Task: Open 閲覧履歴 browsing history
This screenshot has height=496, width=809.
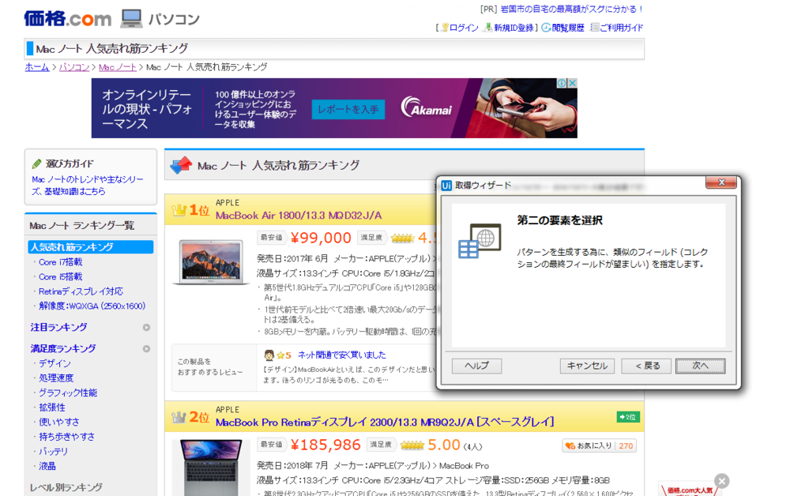Action: click(x=567, y=28)
